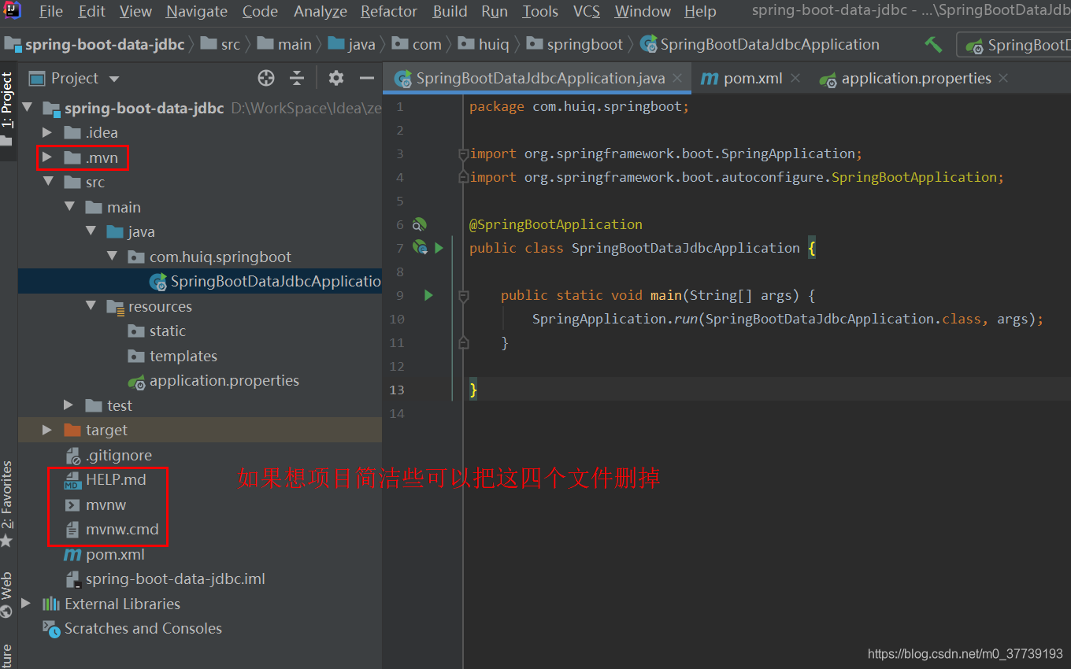Image resolution: width=1071 pixels, height=669 pixels.
Task: Click 'java' breadcrumb in navigation bar
Action: (x=352, y=45)
